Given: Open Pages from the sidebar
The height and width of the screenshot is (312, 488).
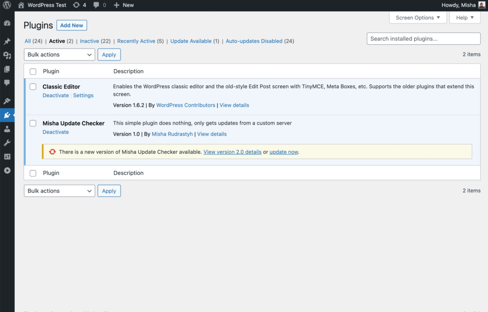Looking at the screenshot, I should point(7,69).
